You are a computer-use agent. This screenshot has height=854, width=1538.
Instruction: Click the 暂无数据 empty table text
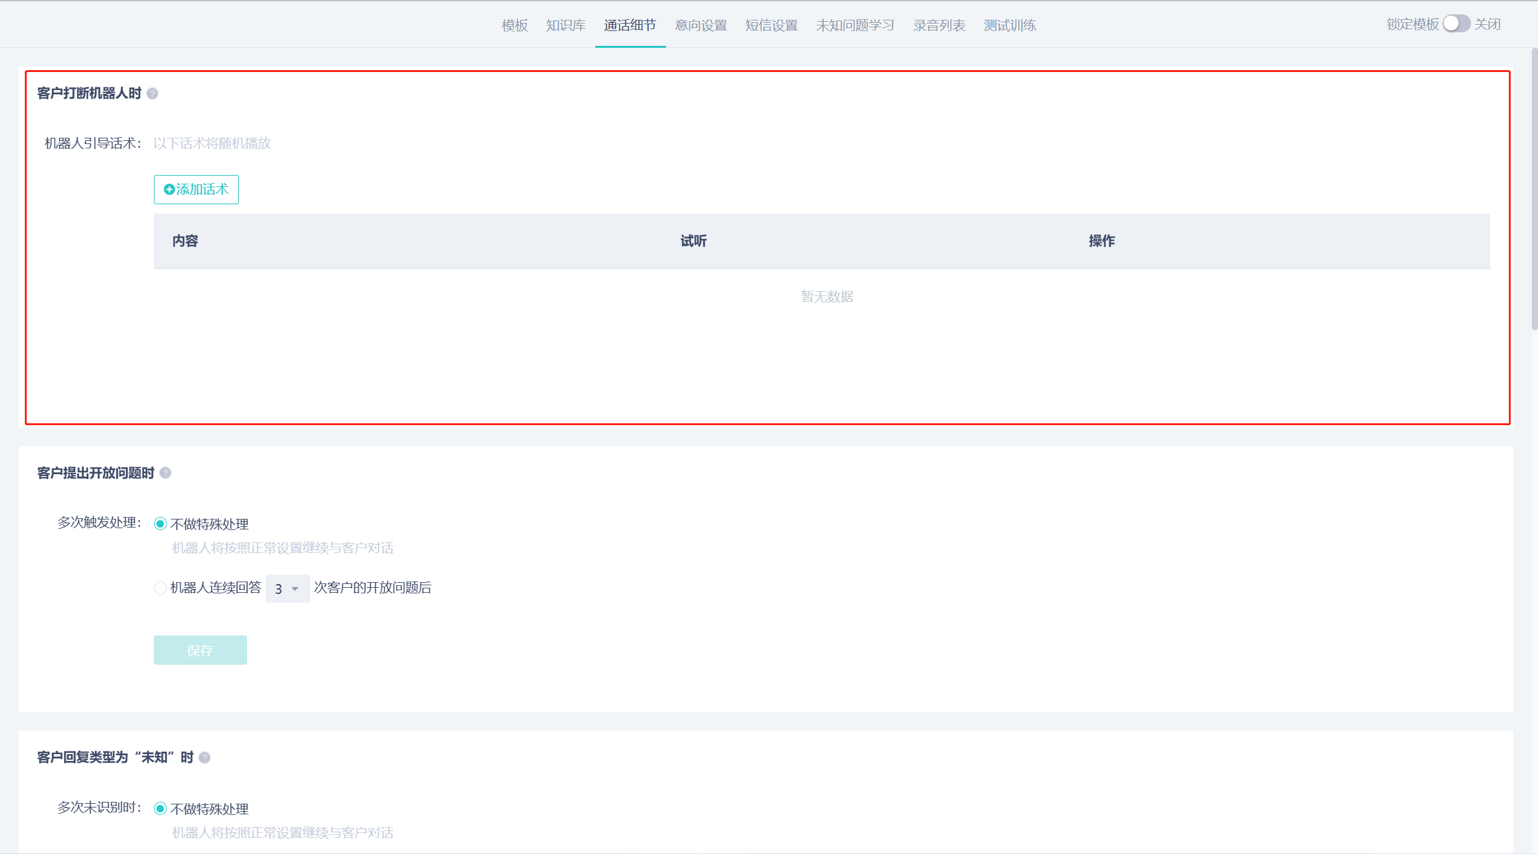coord(827,297)
